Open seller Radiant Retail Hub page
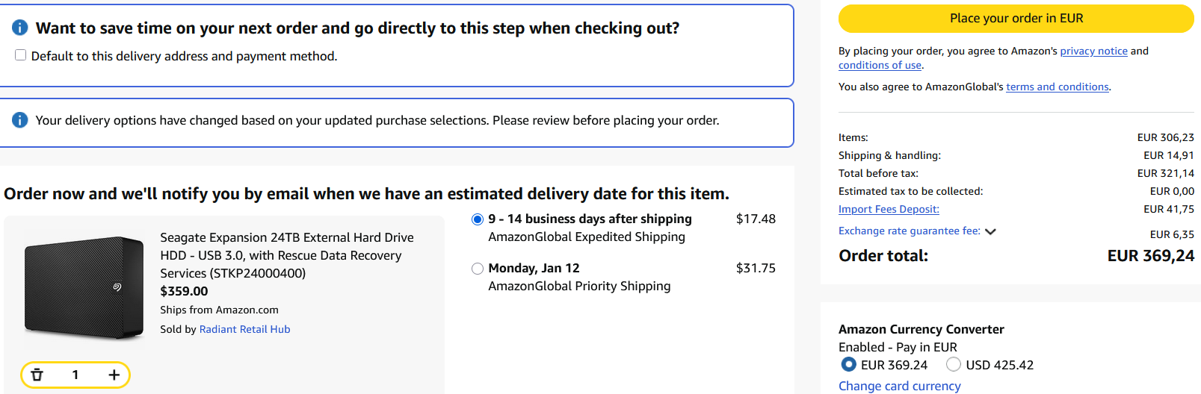Viewport: 1201px width, 394px height. pyautogui.click(x=244, y=329)
